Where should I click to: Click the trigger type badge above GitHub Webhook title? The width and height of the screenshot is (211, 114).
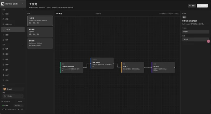point(184,17)
